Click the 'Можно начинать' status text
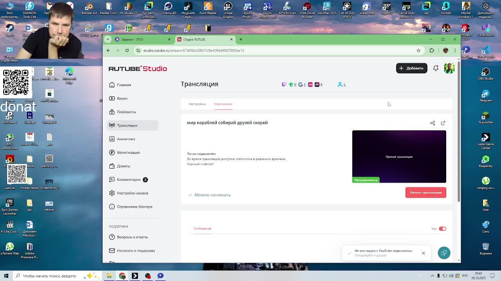 coord(213,195)
